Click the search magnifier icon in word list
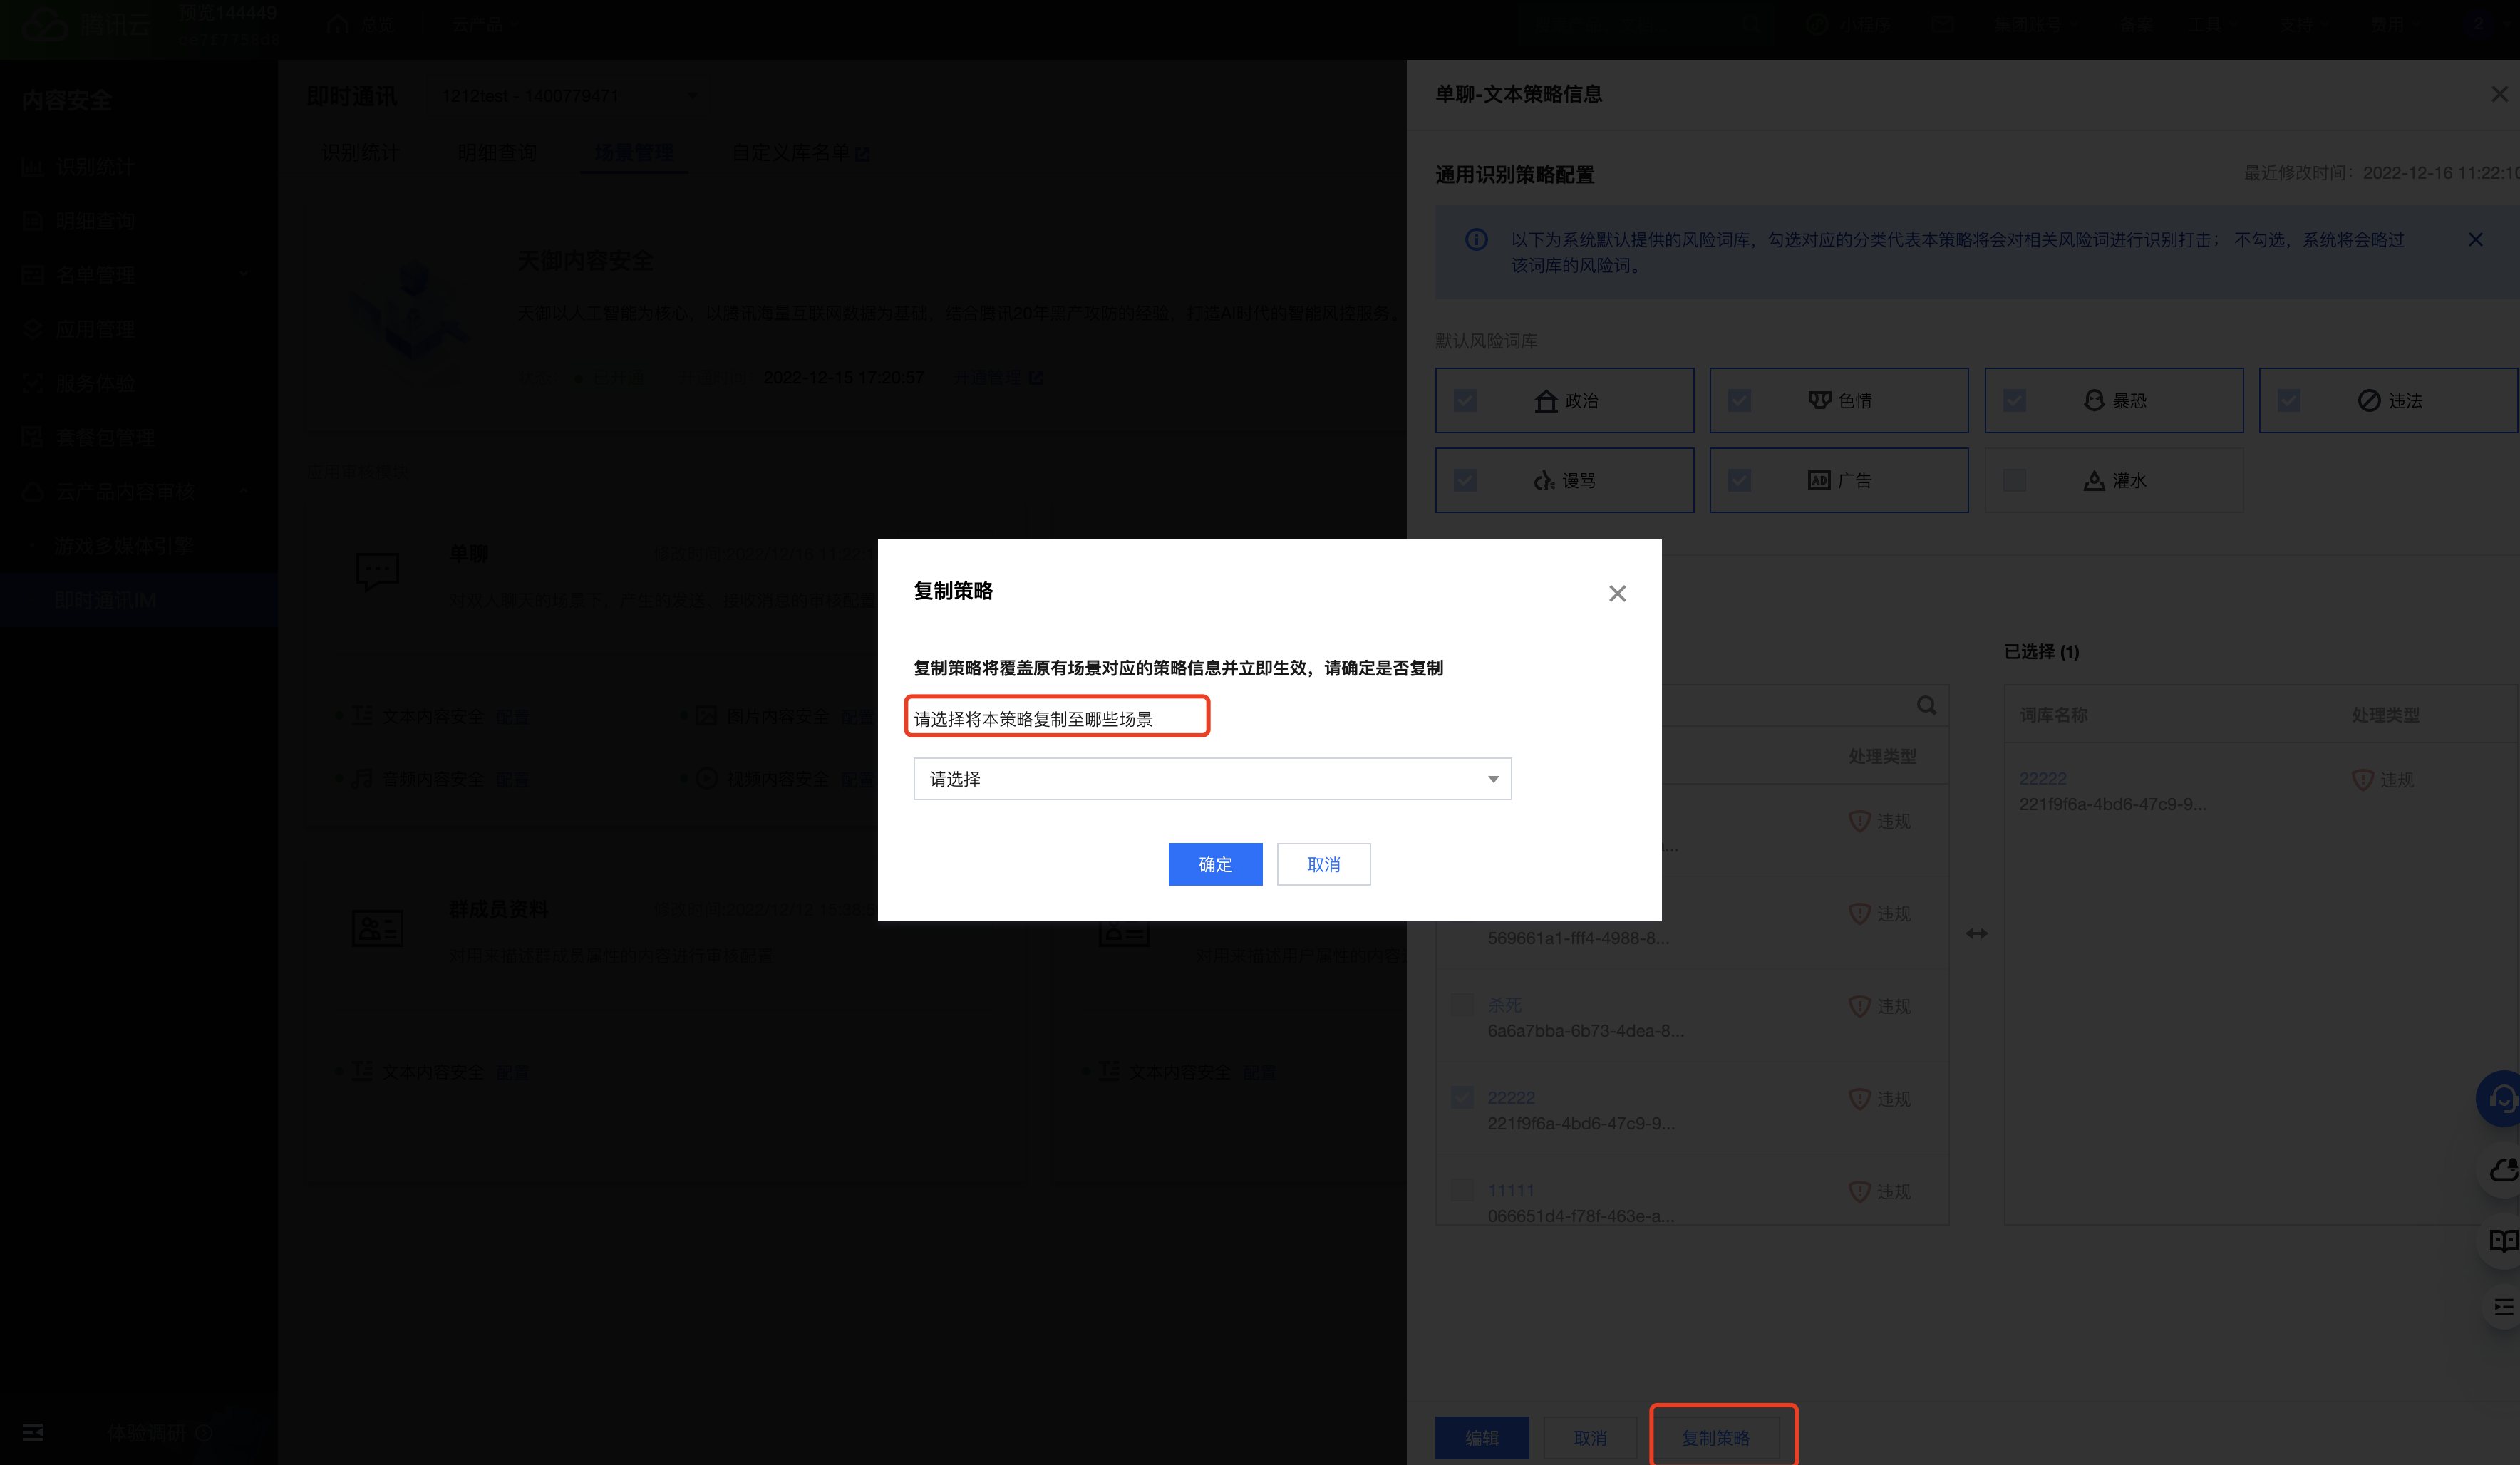 click(1926, 706)
